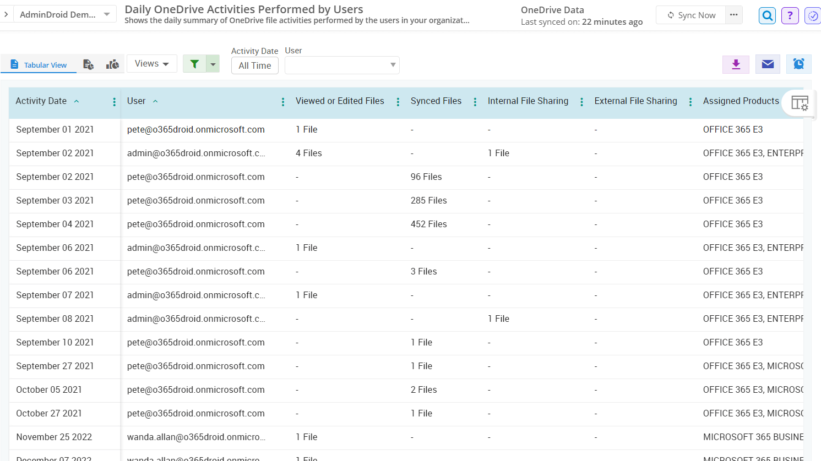The height and width of the screenshot is (461, 821).
Task: Switch to the Tabular View tab
Action: 38,64
